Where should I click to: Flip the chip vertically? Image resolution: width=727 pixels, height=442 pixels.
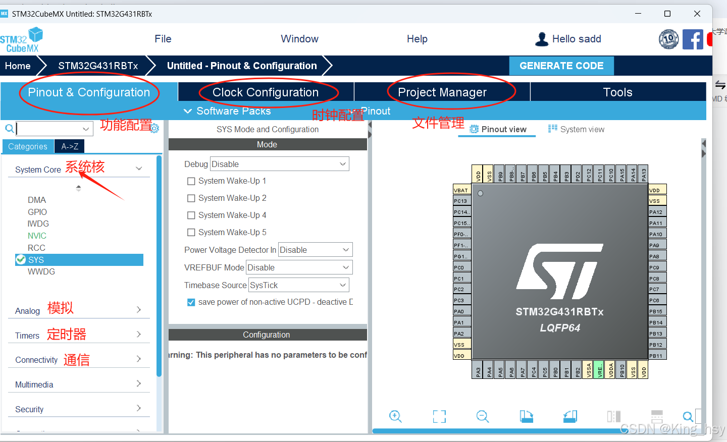[x=657, y=416]
